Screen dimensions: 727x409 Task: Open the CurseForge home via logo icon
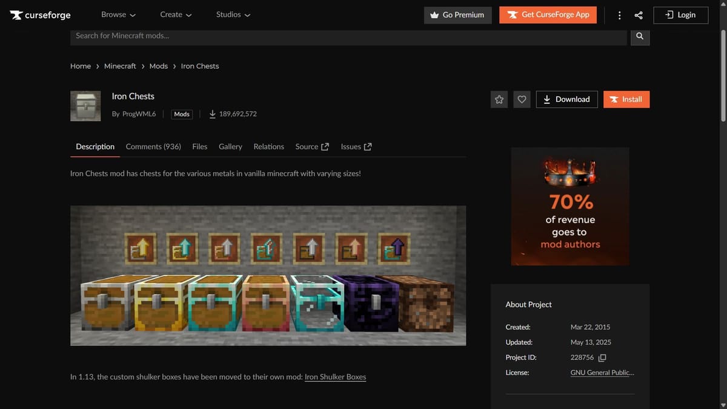point(16,15)
